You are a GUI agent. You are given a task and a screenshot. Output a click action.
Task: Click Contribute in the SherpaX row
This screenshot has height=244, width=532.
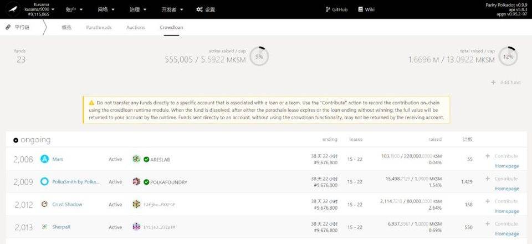pyautogui.click(x=502, y=224)
